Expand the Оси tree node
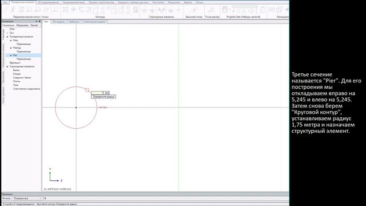The image size is (366, 206). click(7, 33)
